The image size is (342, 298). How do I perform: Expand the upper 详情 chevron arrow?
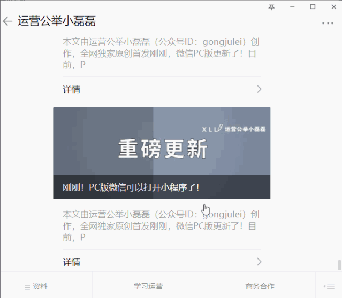pos(259,89)
